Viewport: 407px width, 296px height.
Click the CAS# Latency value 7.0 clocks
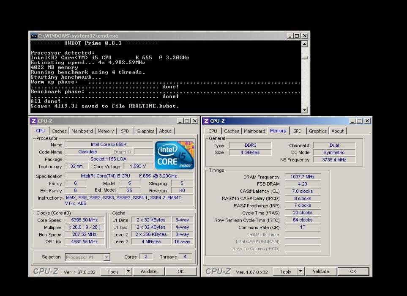pos(302,191)
